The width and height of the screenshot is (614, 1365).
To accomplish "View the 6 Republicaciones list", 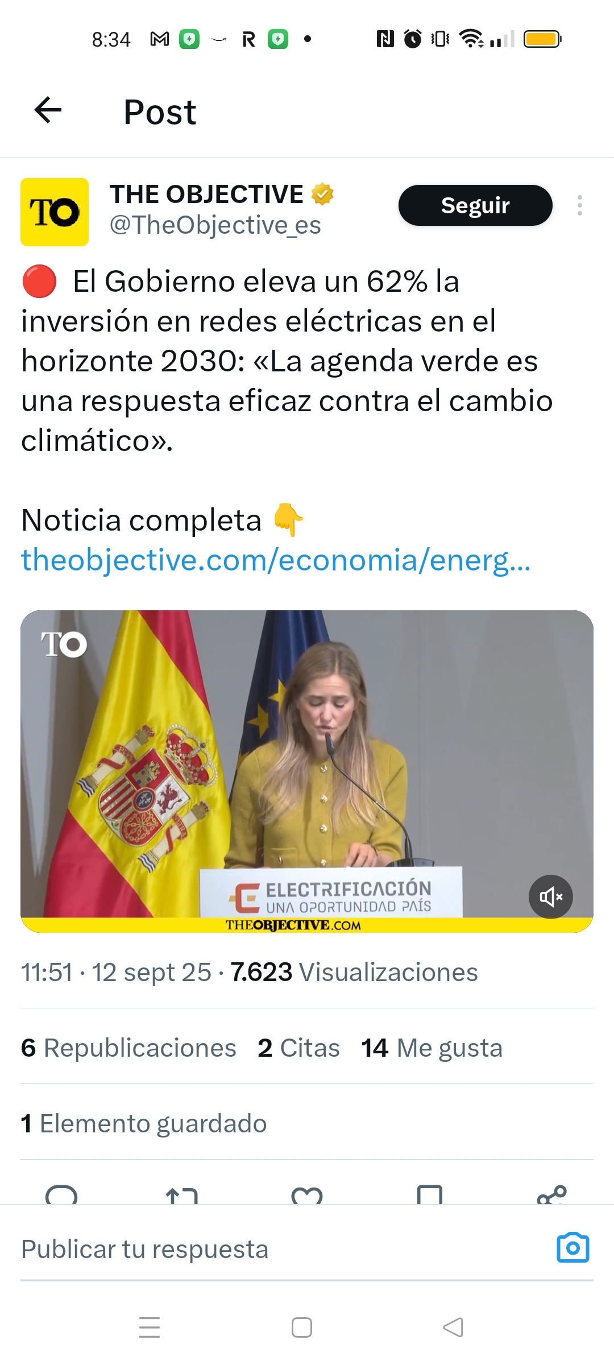I will pyautogui.click(x=128, y=1048).
